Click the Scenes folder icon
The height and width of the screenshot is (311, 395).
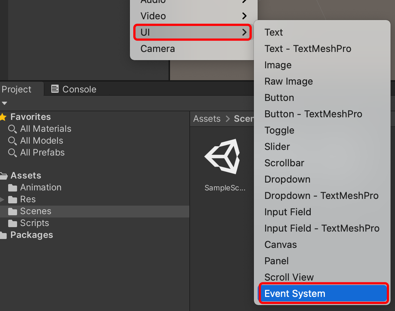12,211
